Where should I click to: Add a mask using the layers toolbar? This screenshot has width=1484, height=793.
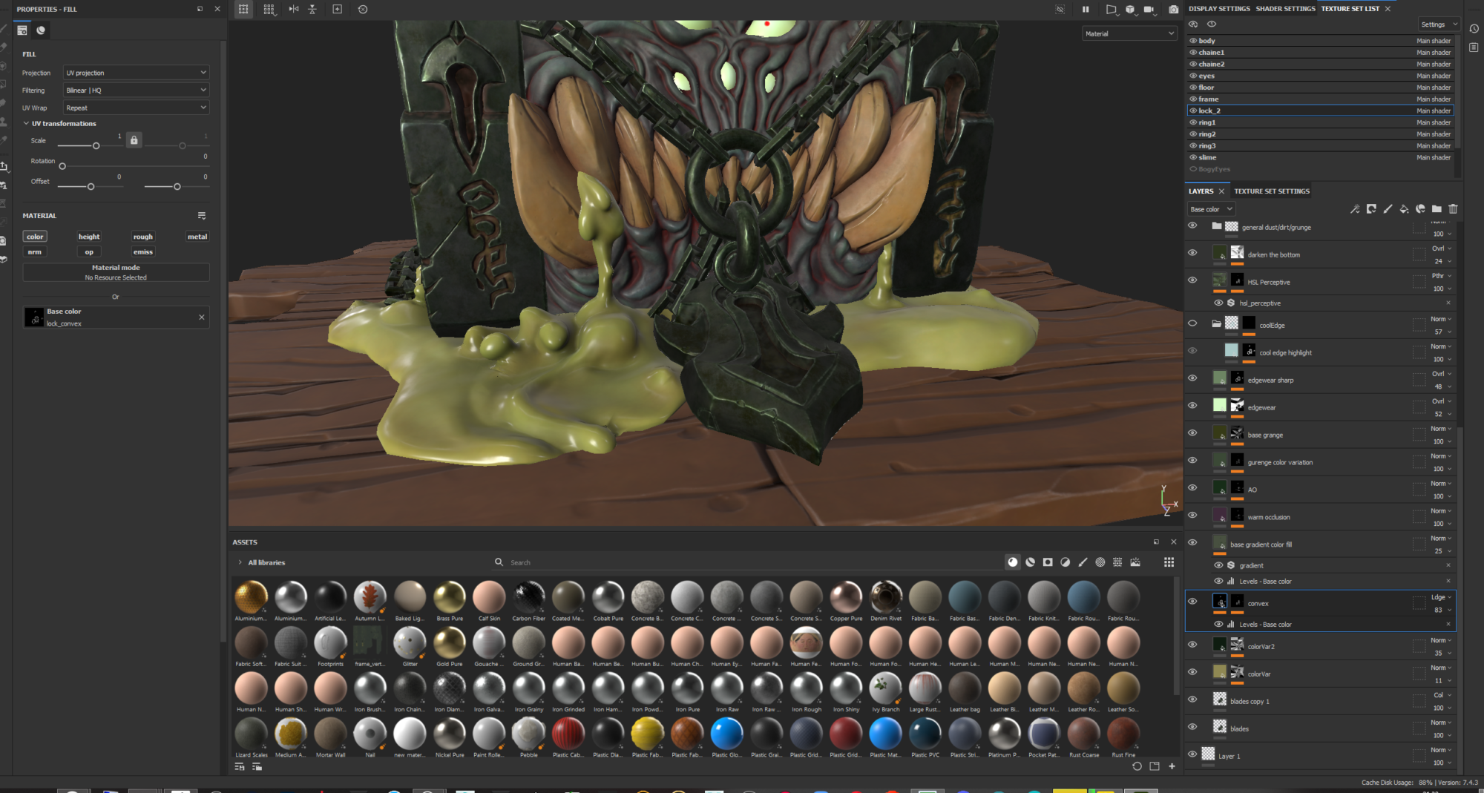pyautogui.click(x=1371, y=209)
